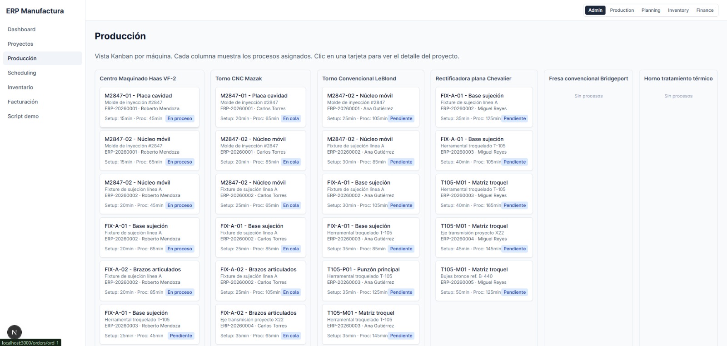727x346 pixels.
Task: Navigate to Scheduling in the sidebar
Action: [22, 73]
